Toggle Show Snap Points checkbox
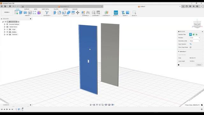204x115 pixels. coord(191,47)
